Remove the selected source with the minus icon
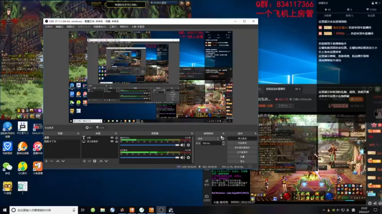This screenshot has height=214, width=382. [x=89, y=161]
